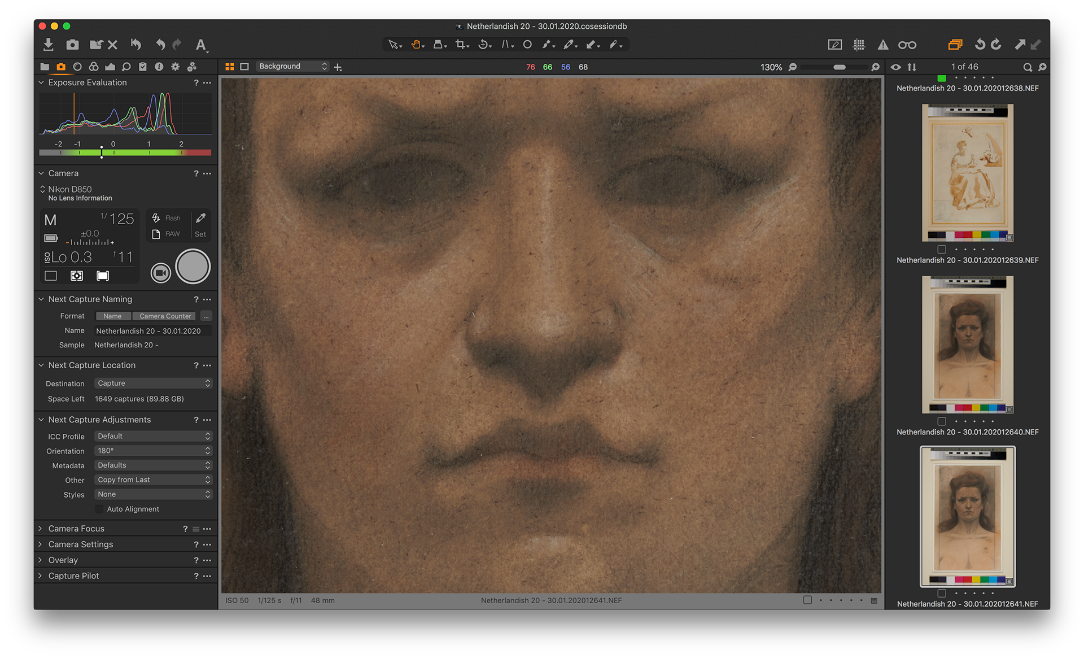Toggle live view camera button

[x=161, y=273]
